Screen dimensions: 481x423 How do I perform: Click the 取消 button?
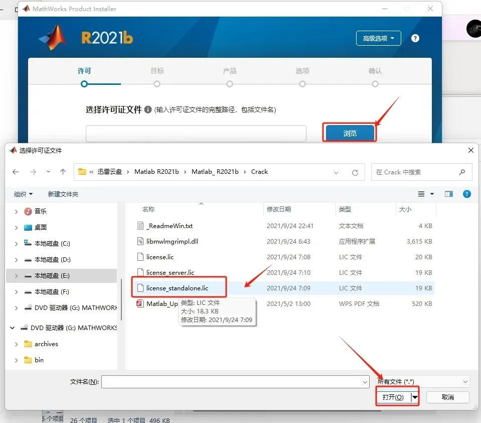[x=447, y=397]
